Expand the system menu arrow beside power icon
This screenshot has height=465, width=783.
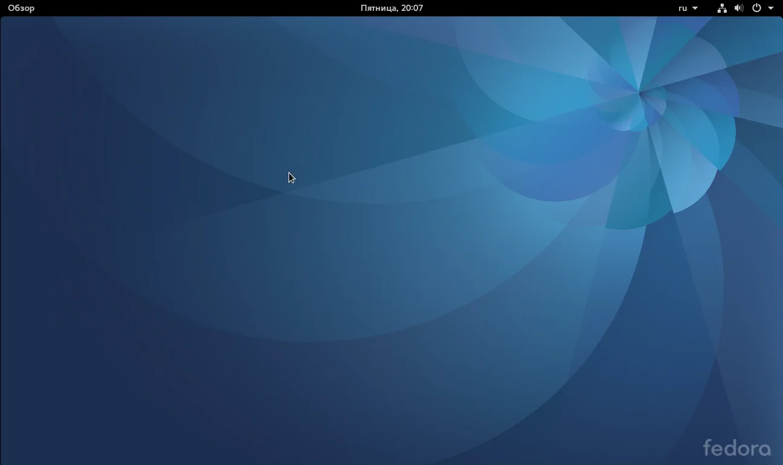click(x=770, y=8)
